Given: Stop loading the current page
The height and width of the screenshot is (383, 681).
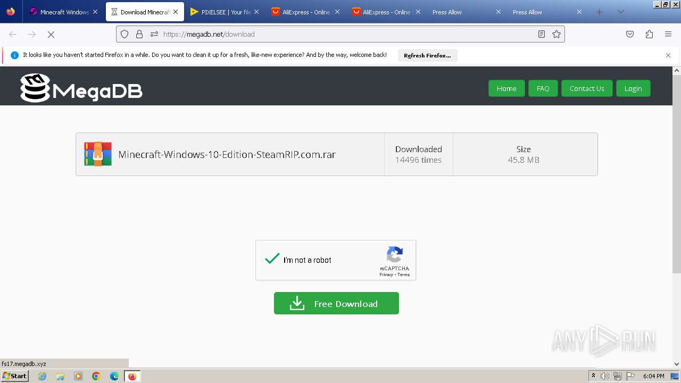Looking at the screenshot, I should 51,34.
